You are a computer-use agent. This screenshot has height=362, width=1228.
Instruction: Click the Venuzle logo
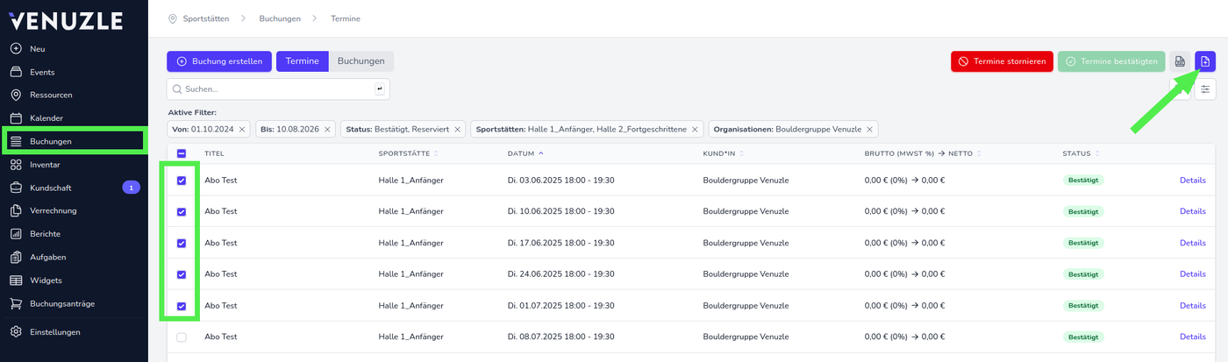pyautogui.click(x=66, y=20)
